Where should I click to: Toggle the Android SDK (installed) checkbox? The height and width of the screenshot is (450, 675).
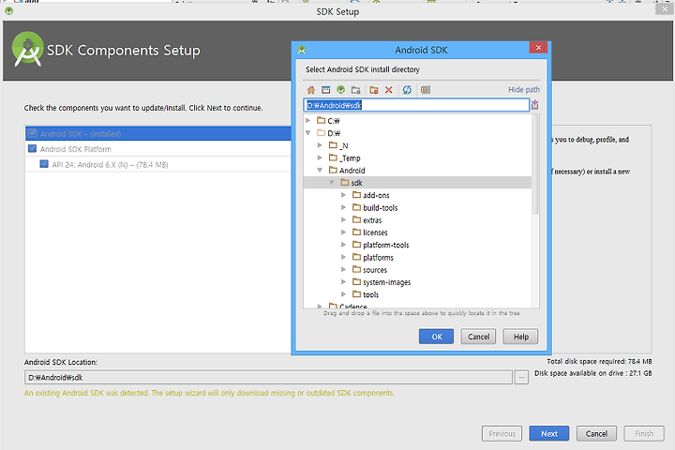point(32,133)
